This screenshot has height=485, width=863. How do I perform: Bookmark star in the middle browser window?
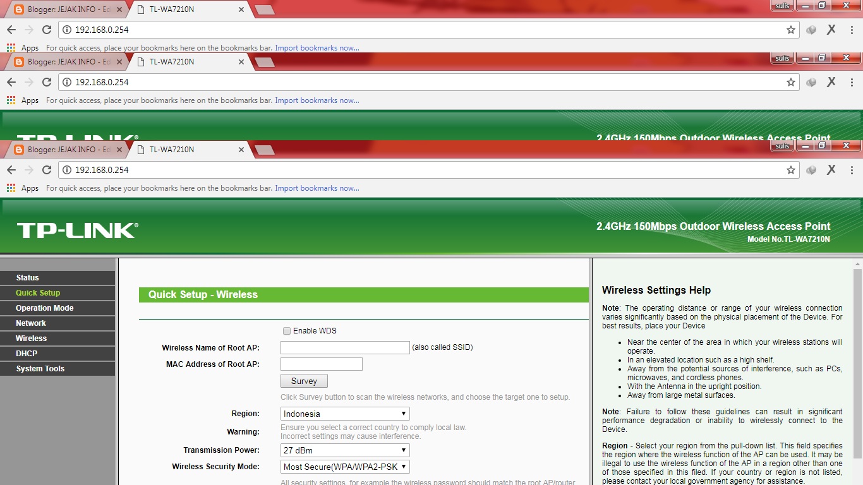click(790, 82)
